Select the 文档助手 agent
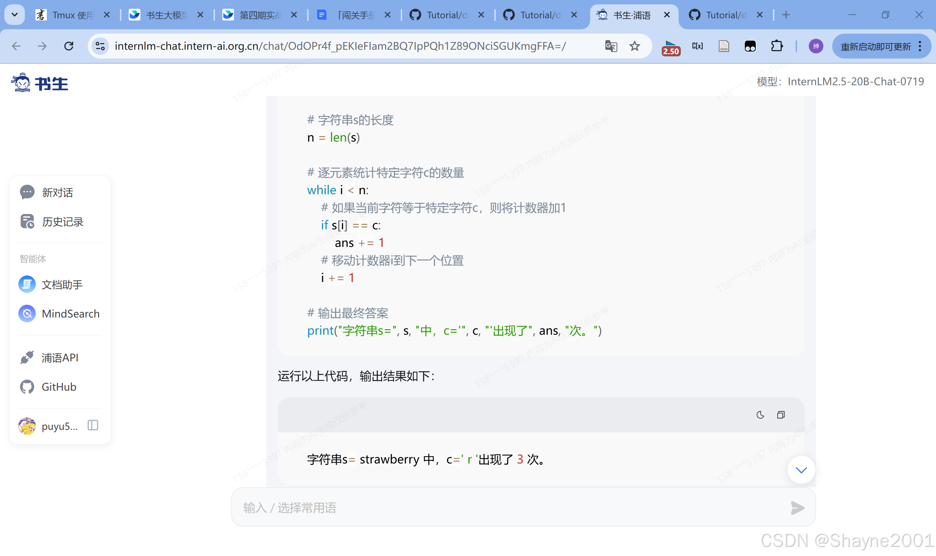Viewport: 936px width, 556px height. 62,284
